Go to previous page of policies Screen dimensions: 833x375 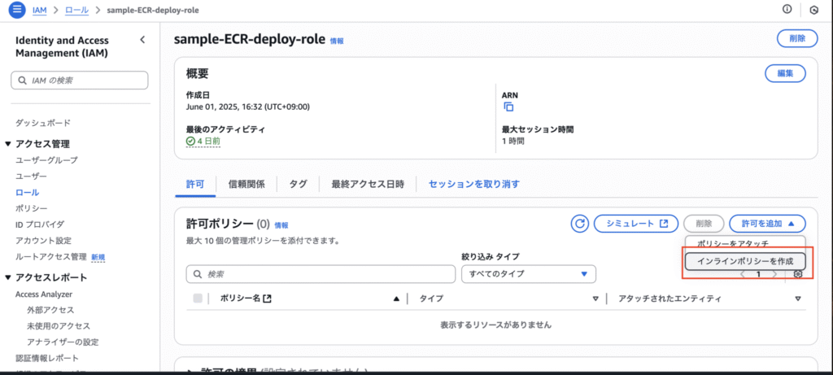pos(744,274)
